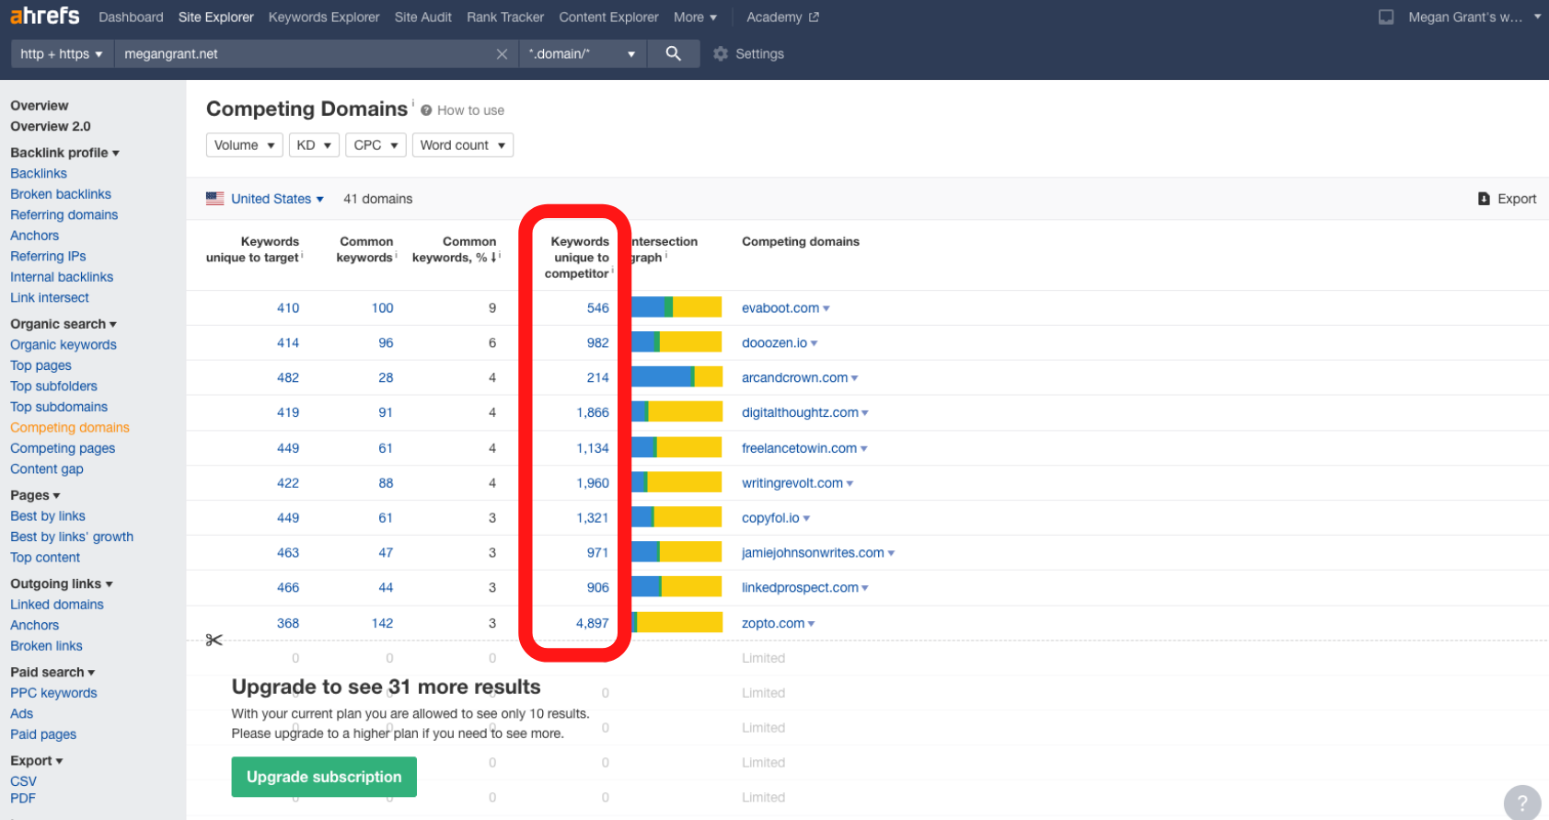Export as PDF from sidebar
The image size is (1549, 820).
(x=23, y=798)
